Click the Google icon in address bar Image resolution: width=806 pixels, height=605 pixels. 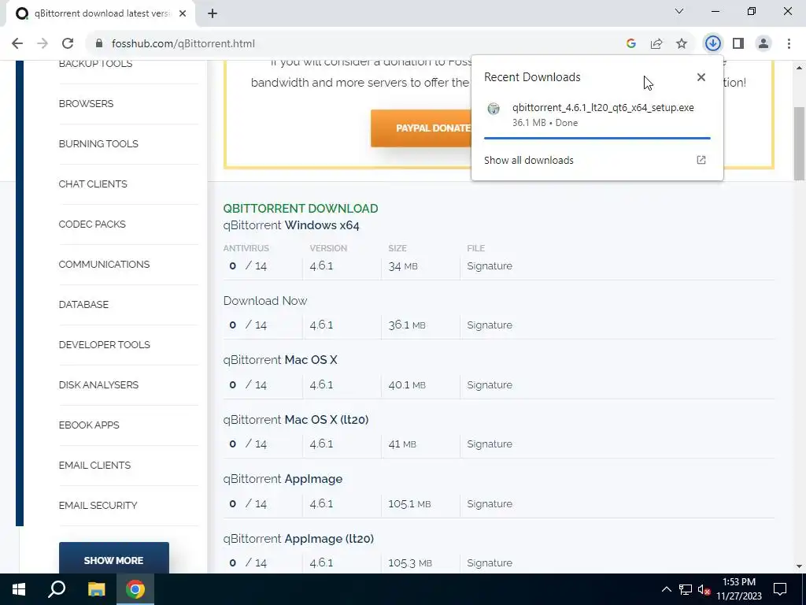pyautogui.click(x=631, y=44)
